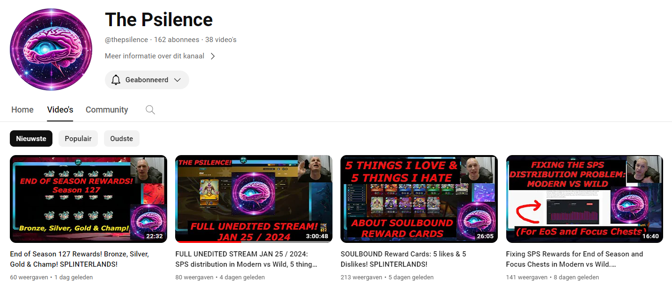The height and width of the screenshot is (291, 672).
Task: Click the 38 video's count
Action: (x=221, y=40)
